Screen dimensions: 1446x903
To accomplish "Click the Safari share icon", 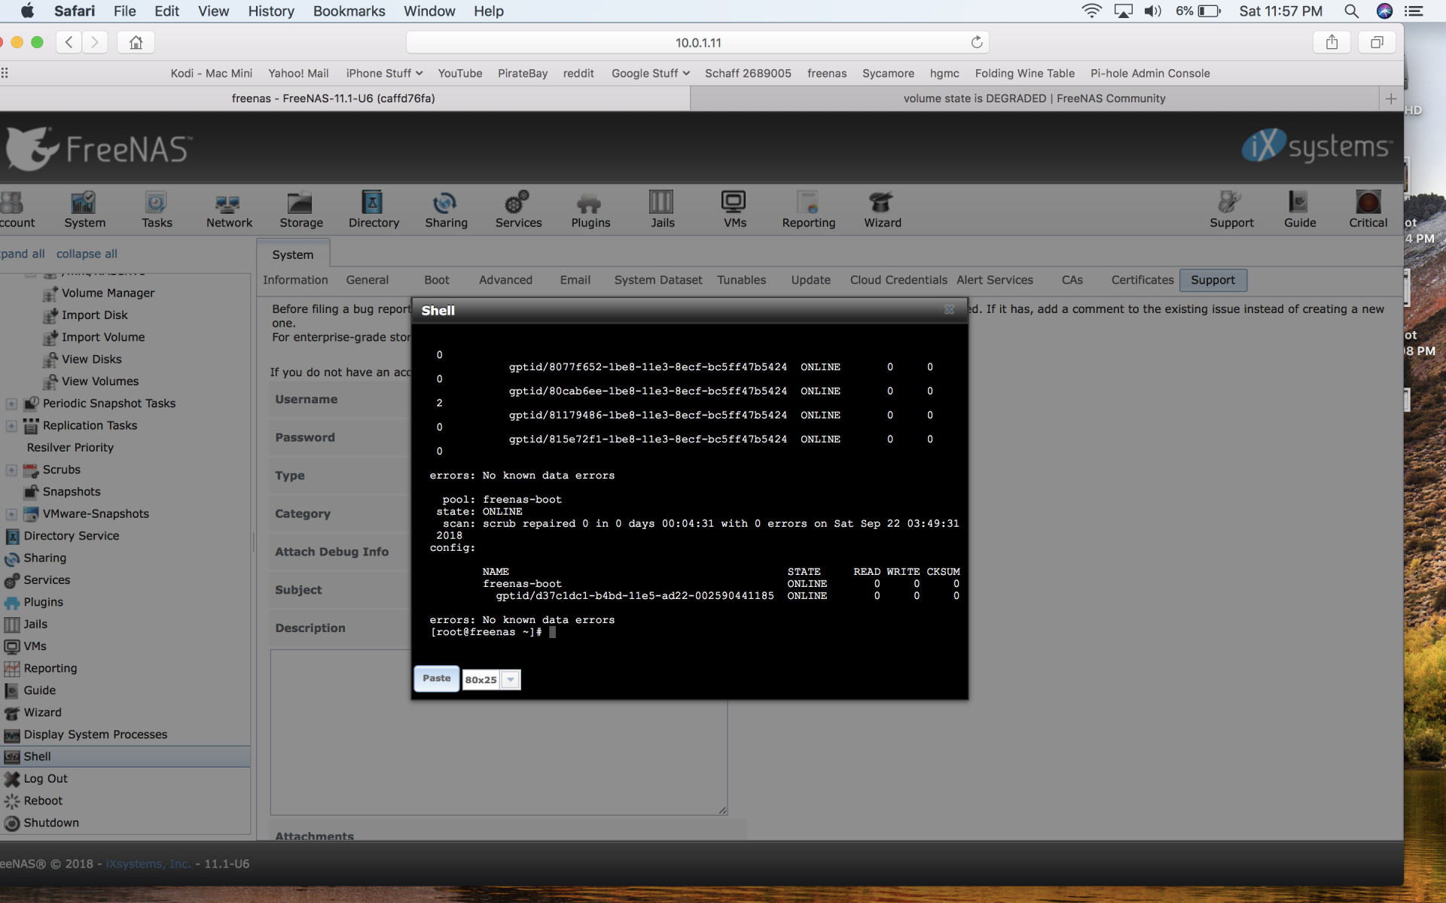I will coord(1332,42).
